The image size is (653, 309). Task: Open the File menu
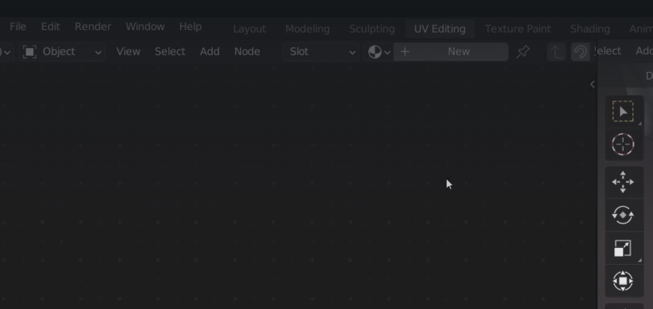(x=18, y=26)
